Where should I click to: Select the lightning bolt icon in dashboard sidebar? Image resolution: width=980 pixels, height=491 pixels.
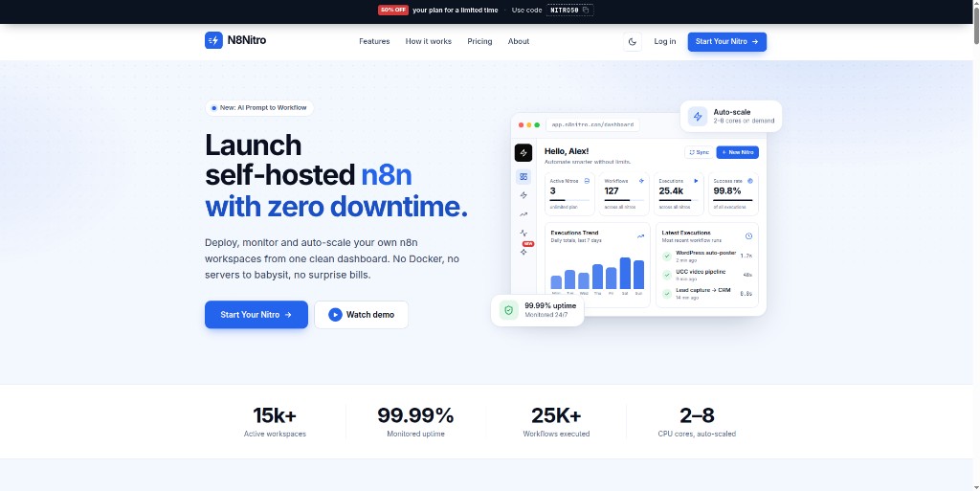(x=523, y=195)
